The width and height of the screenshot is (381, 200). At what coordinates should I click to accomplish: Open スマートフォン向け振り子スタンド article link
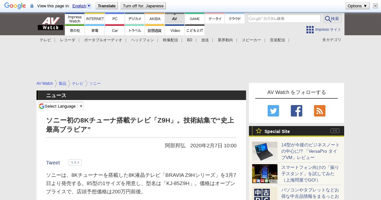[310, 174]
